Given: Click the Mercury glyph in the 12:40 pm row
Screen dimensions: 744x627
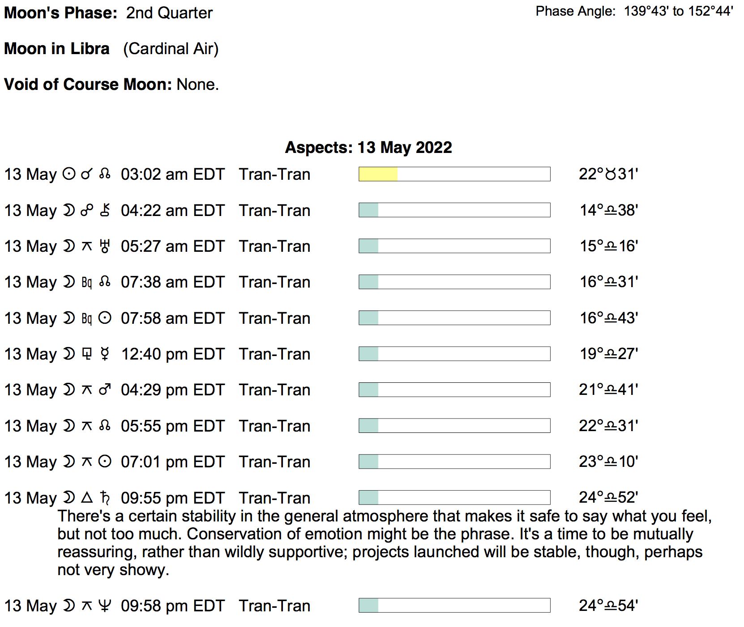Looking at the screenshot, I should (105, 354).
